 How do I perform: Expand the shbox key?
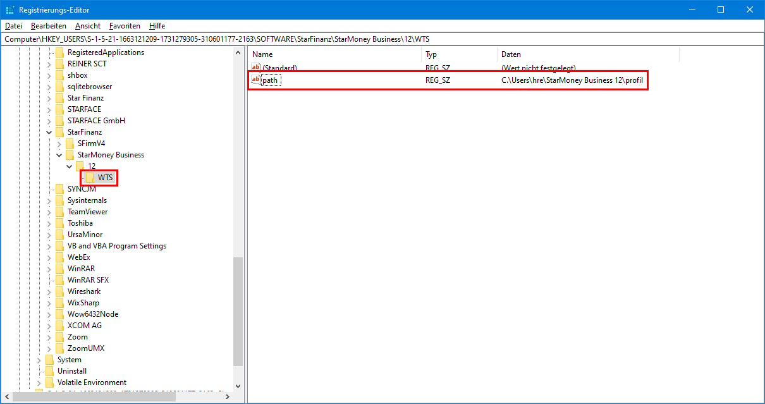click(x=49, y=75)
